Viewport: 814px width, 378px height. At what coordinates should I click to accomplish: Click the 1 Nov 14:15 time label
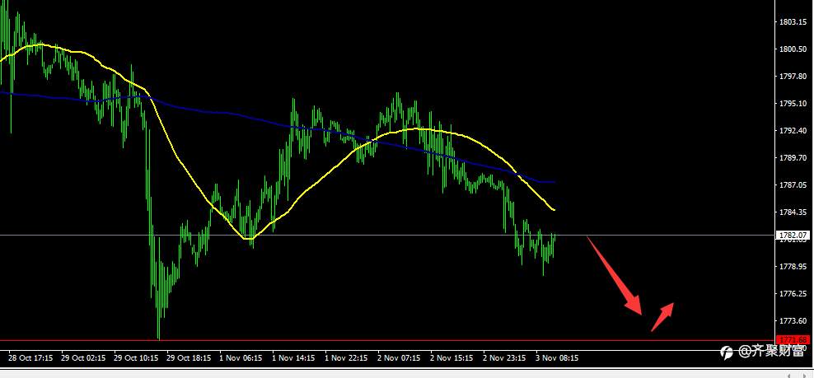point(293,357)
